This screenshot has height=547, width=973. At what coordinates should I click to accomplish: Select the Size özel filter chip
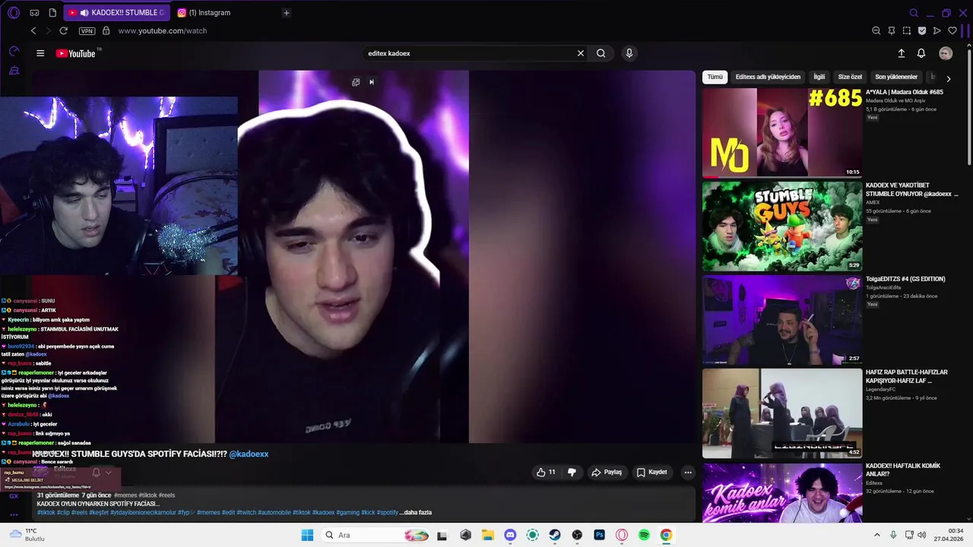tap(850, 77)
